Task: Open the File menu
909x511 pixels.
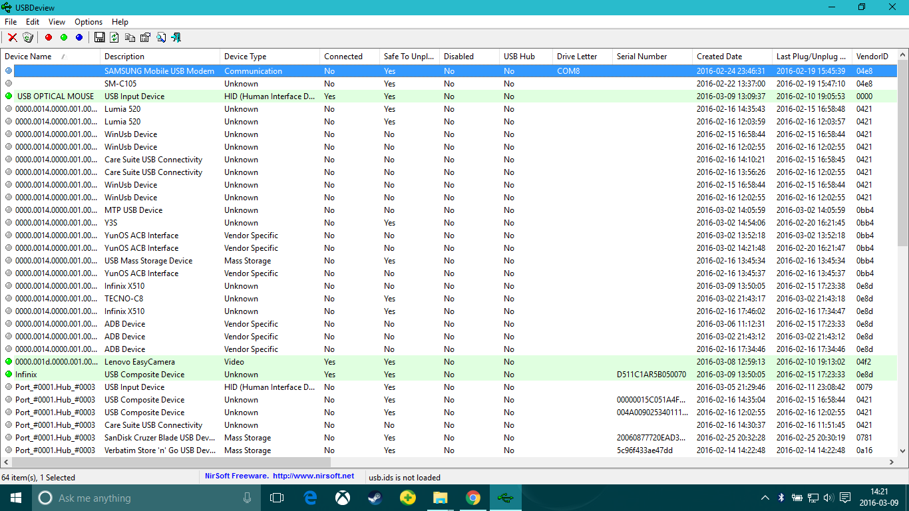Action: point(11,22)
